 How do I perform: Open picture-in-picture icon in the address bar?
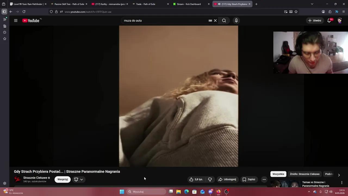(x=286, y=12)
